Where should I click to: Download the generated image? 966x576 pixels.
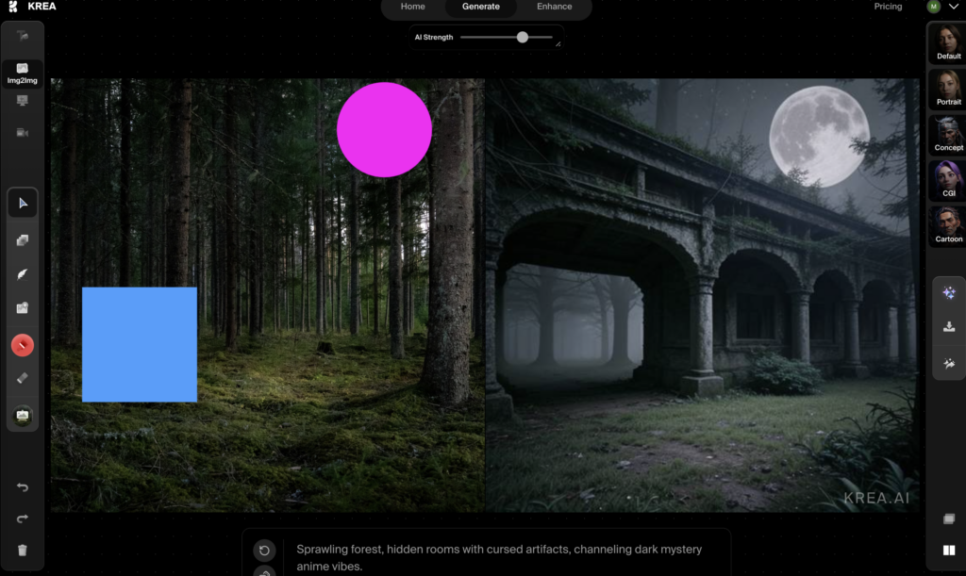tap(949, 327)
